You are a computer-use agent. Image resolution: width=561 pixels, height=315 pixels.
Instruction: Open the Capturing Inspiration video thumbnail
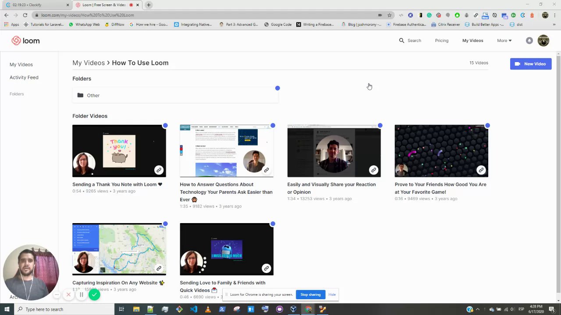119,249
